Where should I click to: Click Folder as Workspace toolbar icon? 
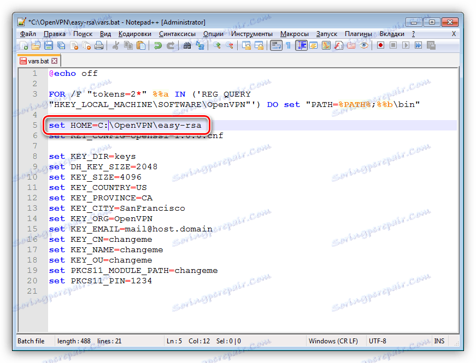[351, 46]
